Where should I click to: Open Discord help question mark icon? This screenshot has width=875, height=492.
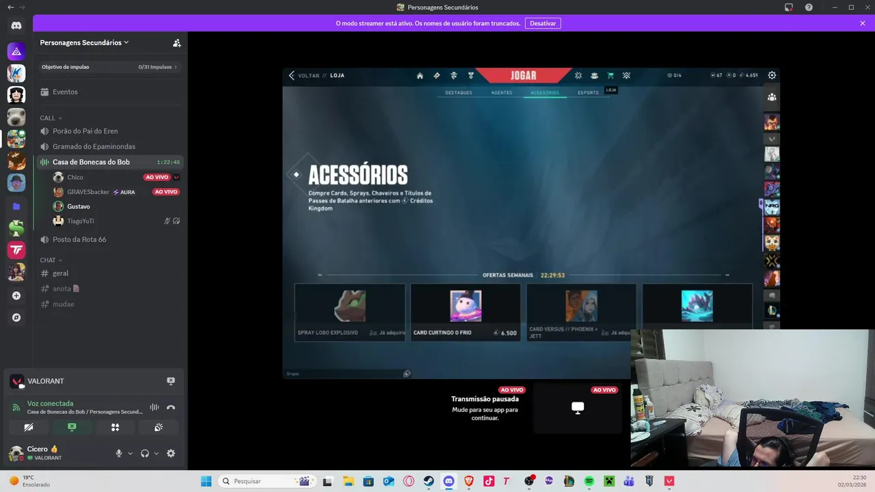coord(809,8)
